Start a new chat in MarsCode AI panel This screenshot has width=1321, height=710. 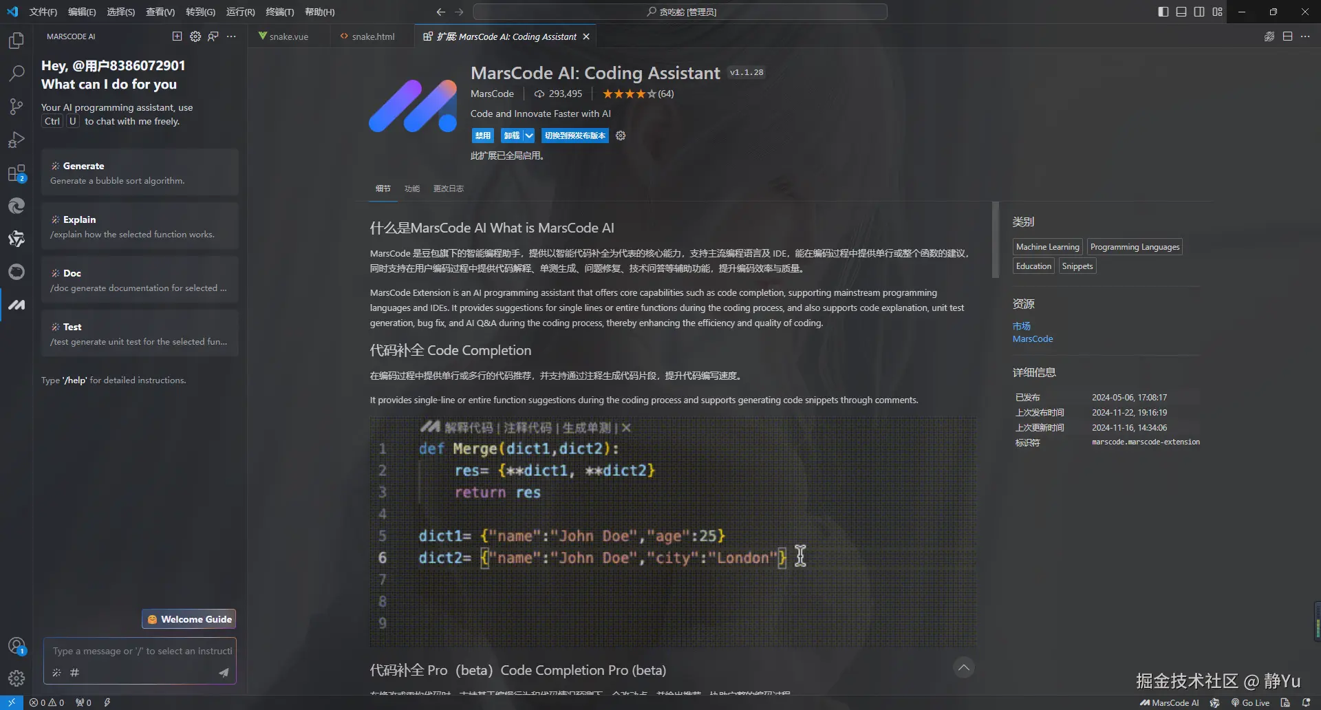click(177, 36)
